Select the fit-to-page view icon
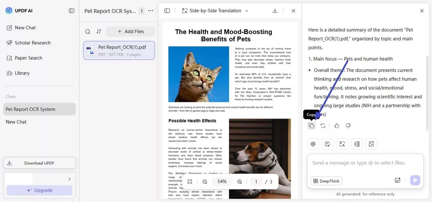The width and height of the screenshot is (432, 202). coord(190,181)
